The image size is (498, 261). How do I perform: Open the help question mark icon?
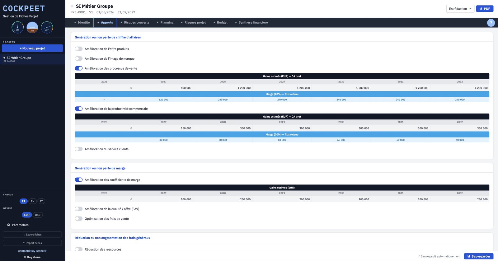(491, 22)
